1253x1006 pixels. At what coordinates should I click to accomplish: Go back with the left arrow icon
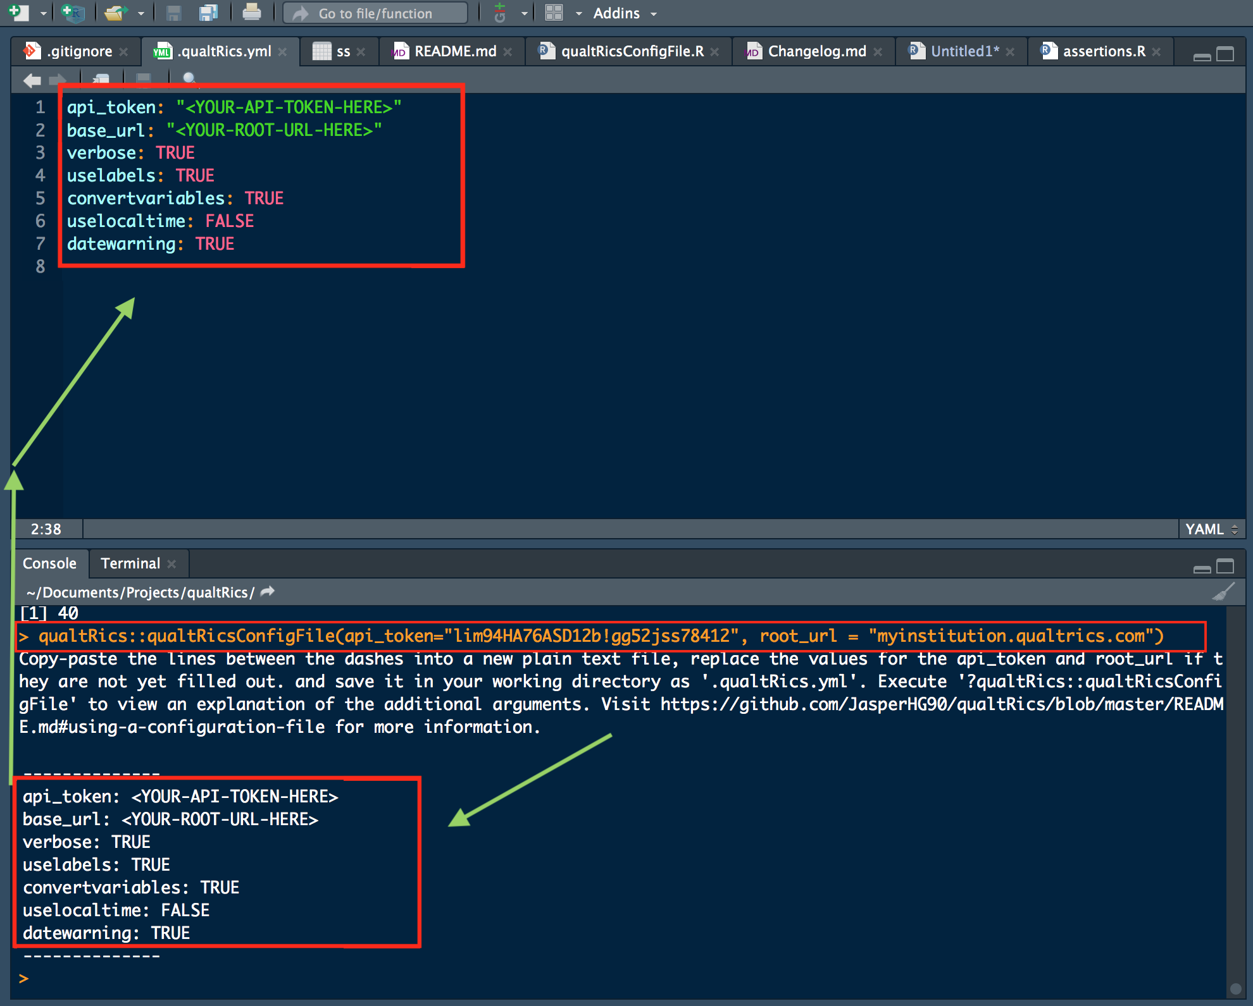tap(31, 80)
